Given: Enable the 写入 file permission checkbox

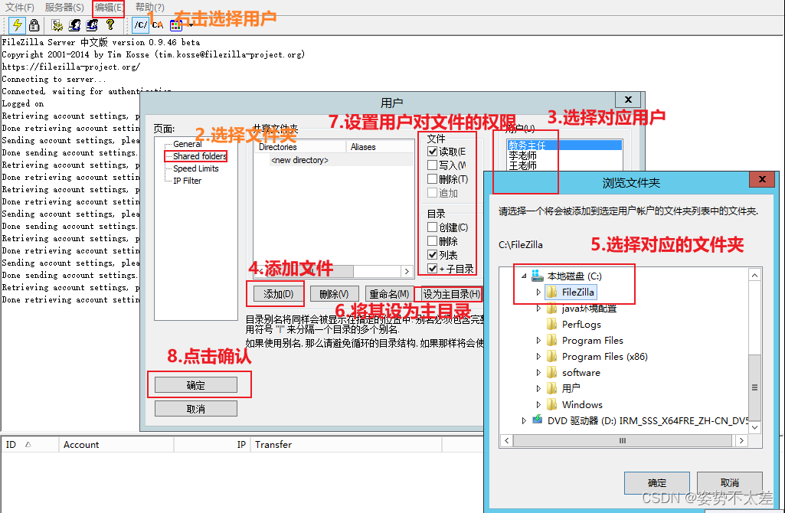Looking at the screenshot, I should coord(433,165).
